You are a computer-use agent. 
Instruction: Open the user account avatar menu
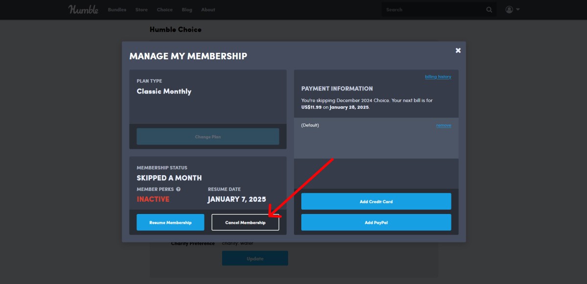509,10
